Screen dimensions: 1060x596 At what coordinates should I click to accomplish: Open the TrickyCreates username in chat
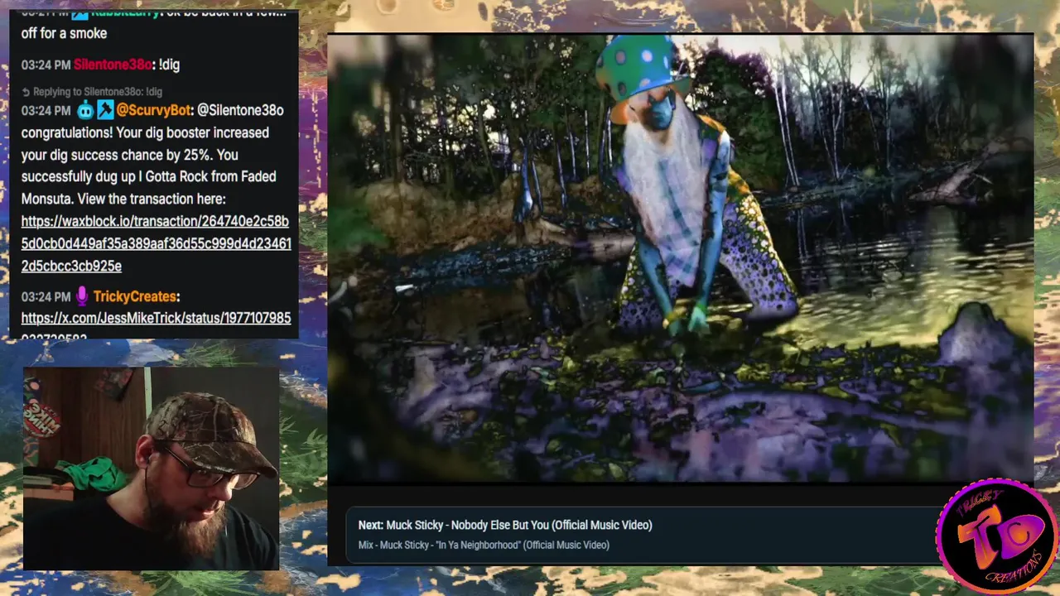click(134, 296)
